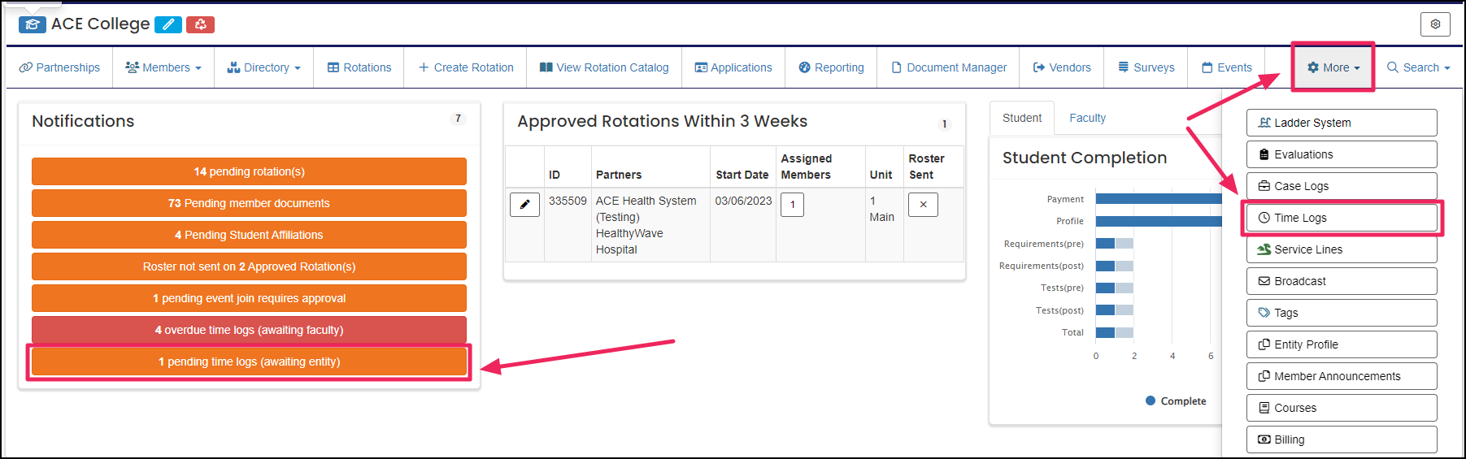Click Create Rotation in the nav bar

466,67
